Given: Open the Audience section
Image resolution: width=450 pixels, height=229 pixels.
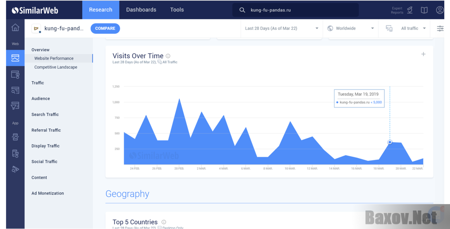Looking at the screenshot, I should 40,99.
